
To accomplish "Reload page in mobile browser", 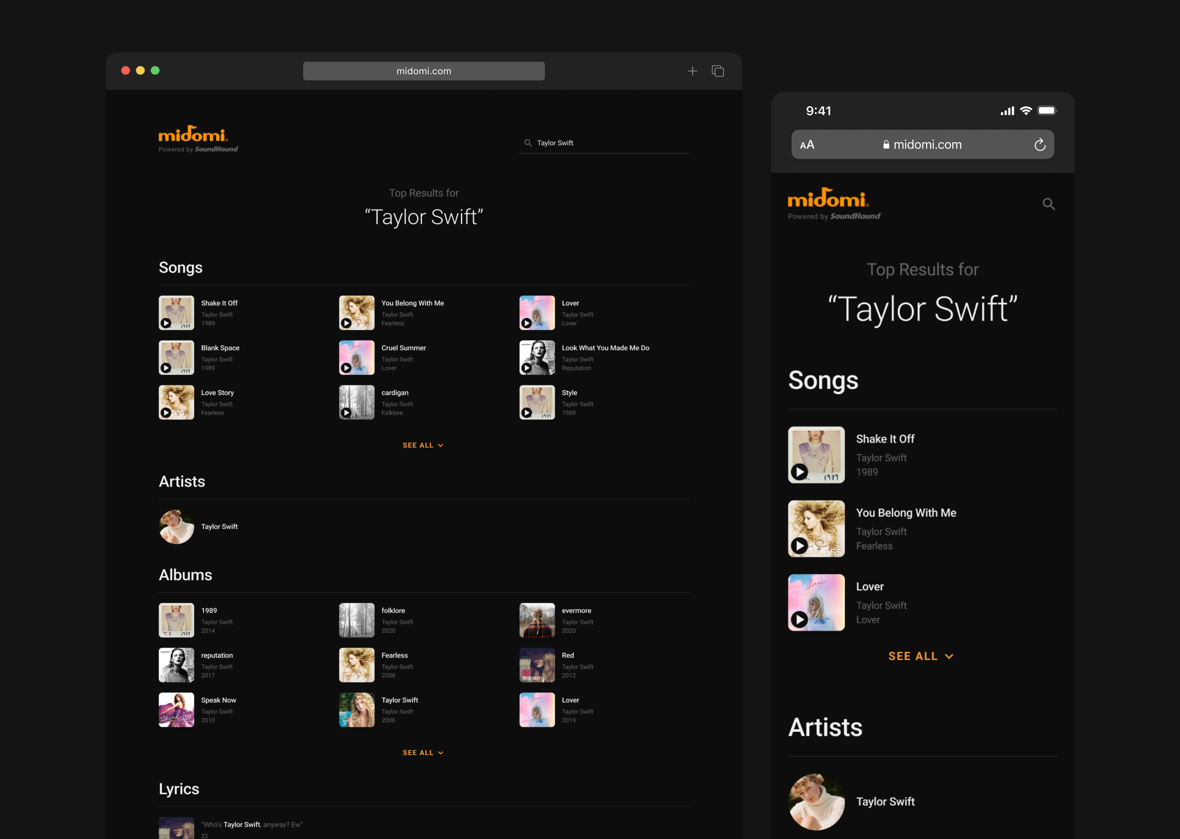I will pyautogui.click(x=1039, y=145).
